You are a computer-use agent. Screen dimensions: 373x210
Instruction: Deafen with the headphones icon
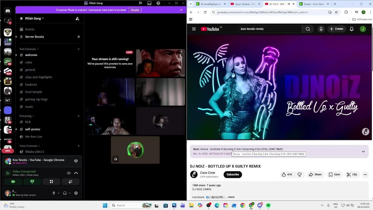pyautogui.click(x=65, y=193)
